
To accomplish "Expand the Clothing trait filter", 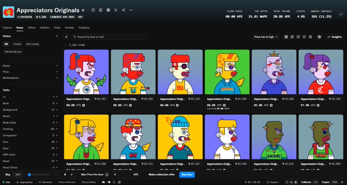I will point(30,129).
